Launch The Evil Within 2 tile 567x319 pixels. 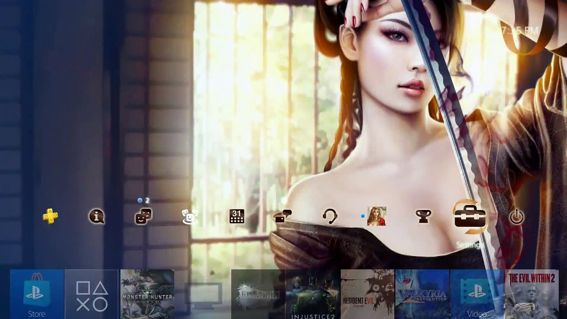pos(532,294)
